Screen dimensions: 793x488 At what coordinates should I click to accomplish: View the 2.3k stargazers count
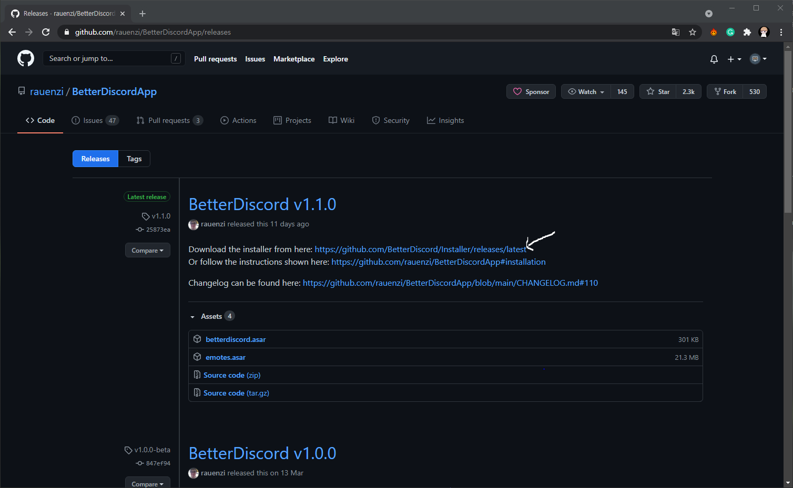(x=688, y=91)
